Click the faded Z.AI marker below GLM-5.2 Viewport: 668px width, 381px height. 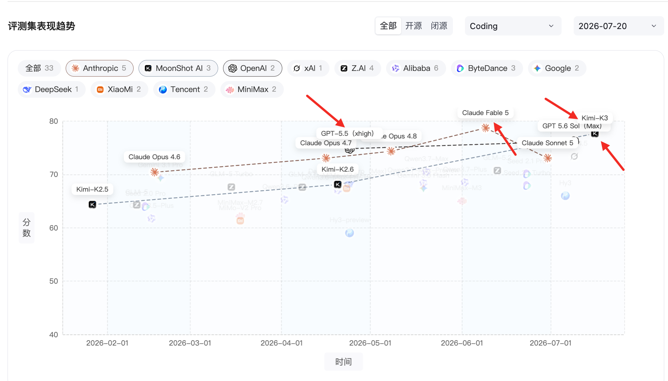point(497,171)
